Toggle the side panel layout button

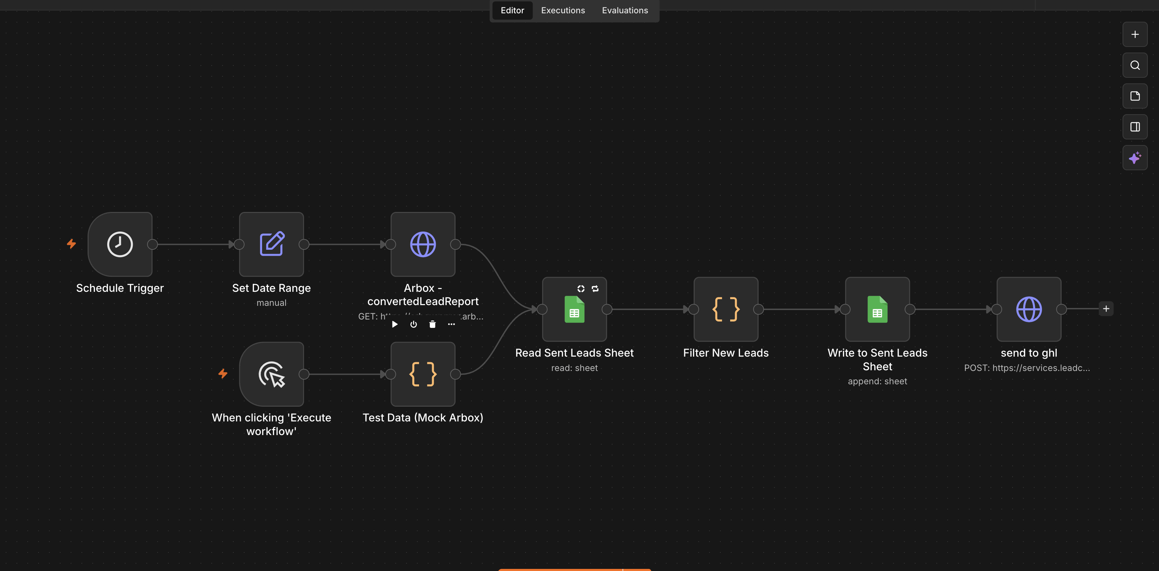(x=1135, y=127)
